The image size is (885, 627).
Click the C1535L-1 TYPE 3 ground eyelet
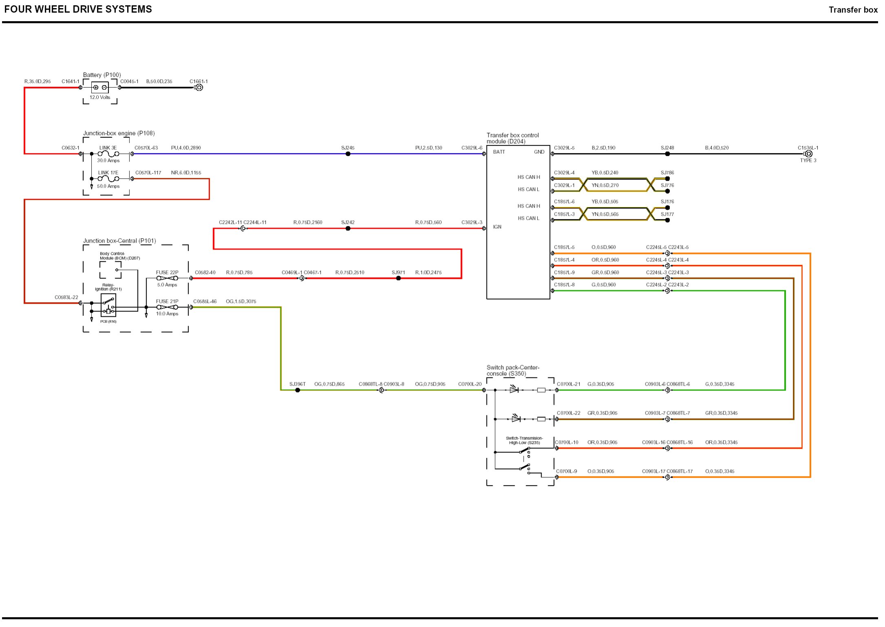809,154
